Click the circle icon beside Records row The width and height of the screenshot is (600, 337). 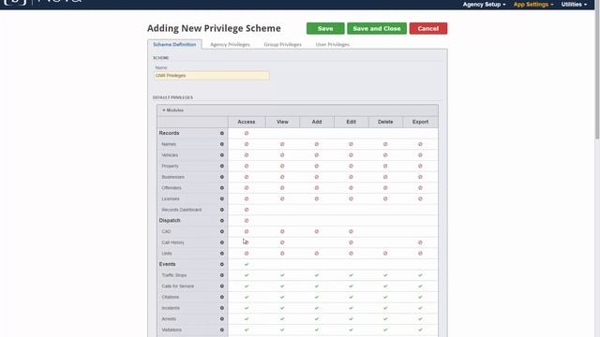(x=222, y=133)
